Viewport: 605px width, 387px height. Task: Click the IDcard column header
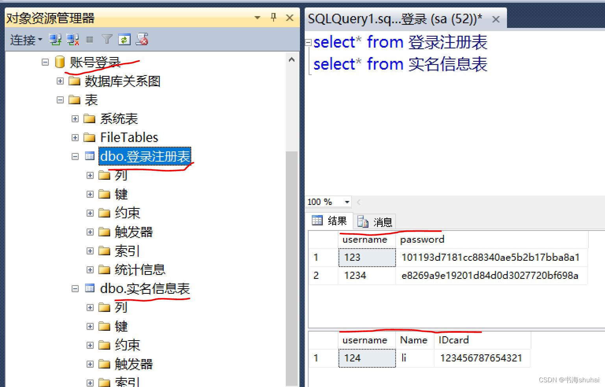(482, 340)
